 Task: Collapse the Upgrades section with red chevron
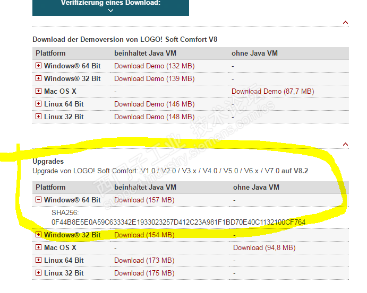pos(345,144)
